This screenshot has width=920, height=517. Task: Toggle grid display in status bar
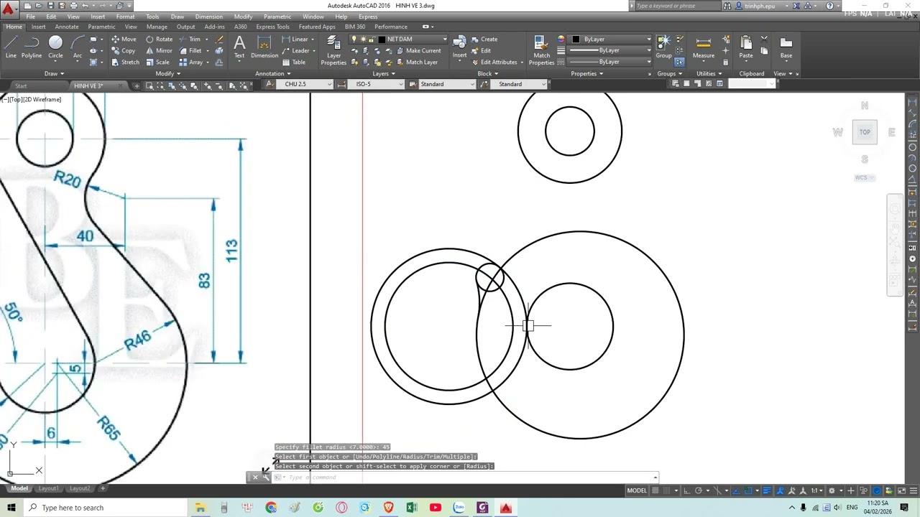(655, 491)
